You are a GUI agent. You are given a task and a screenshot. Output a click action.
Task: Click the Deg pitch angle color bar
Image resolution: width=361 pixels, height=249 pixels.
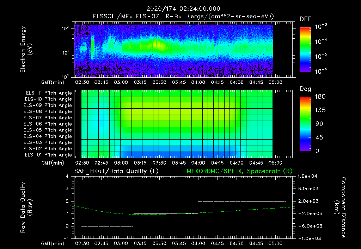pyautogui.click(x=305, y=124)
